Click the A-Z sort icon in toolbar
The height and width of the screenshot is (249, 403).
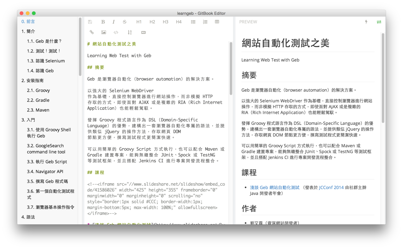(130, 32)
